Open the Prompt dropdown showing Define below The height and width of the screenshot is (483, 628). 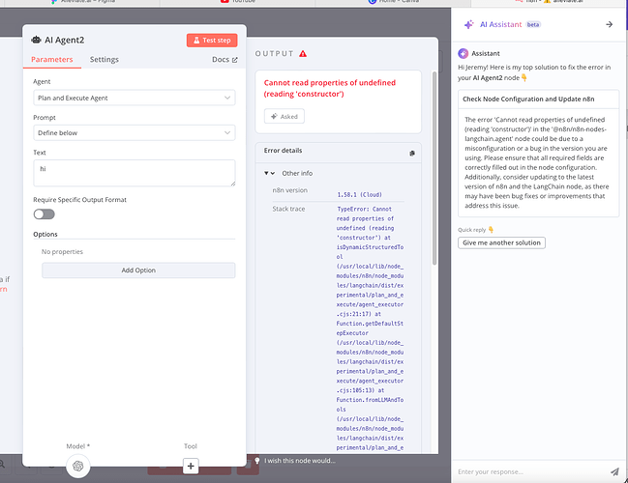[x=135, y=132]
